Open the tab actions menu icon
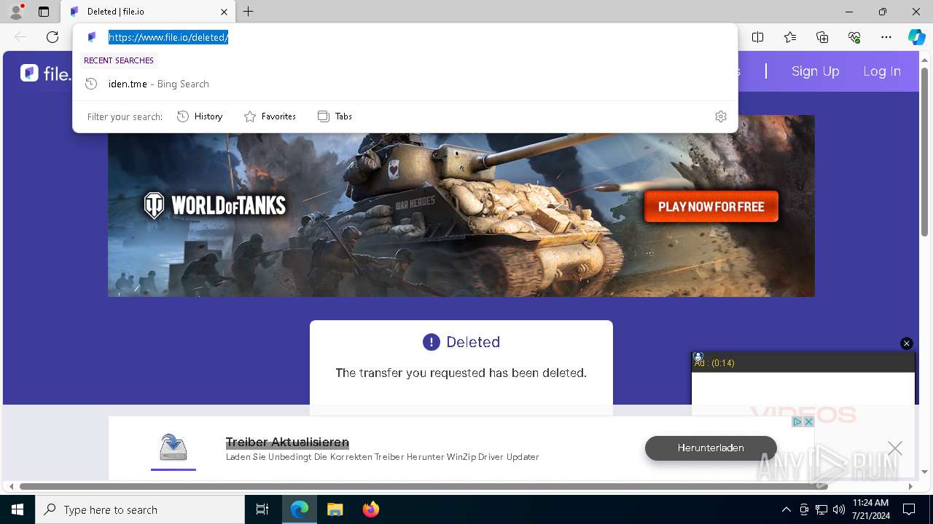Viewport: 933px width, 524px height. [x=44, y=12]
